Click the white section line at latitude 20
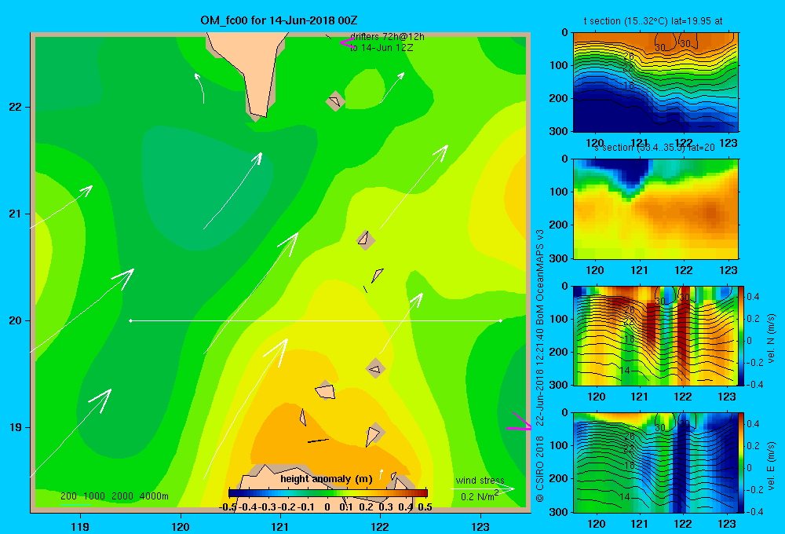Viewport: 785px width, 534px height. tap(316, 320)
